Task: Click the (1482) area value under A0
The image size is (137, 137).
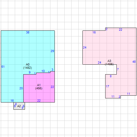Action: coord(27,68)
